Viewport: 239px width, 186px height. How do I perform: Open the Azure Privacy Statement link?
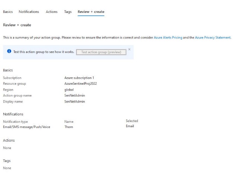click(213, 37)
